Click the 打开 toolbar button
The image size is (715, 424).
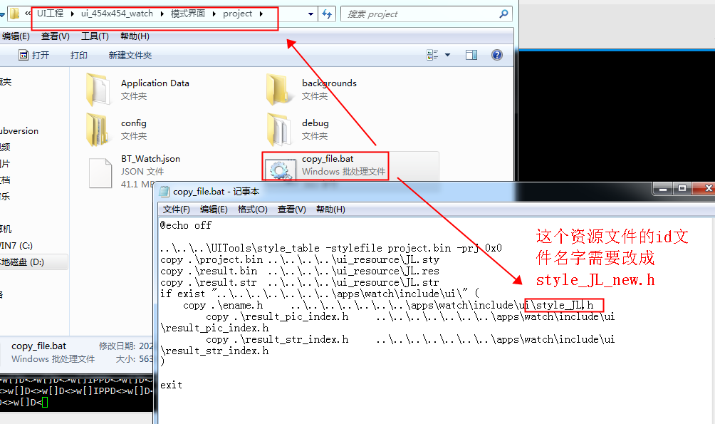[x=33, y=55]
